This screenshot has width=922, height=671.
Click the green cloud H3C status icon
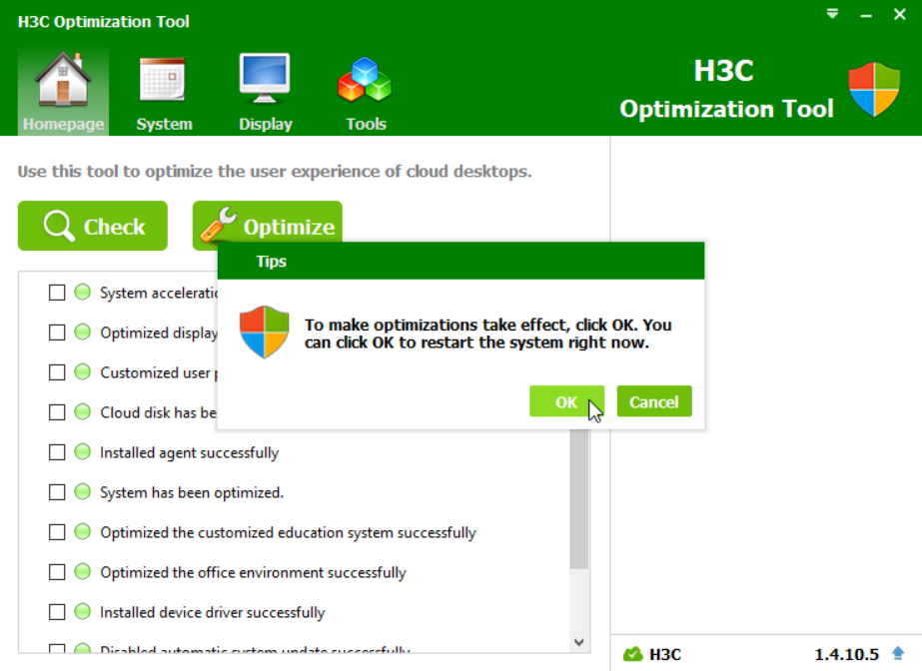point(632,653)
